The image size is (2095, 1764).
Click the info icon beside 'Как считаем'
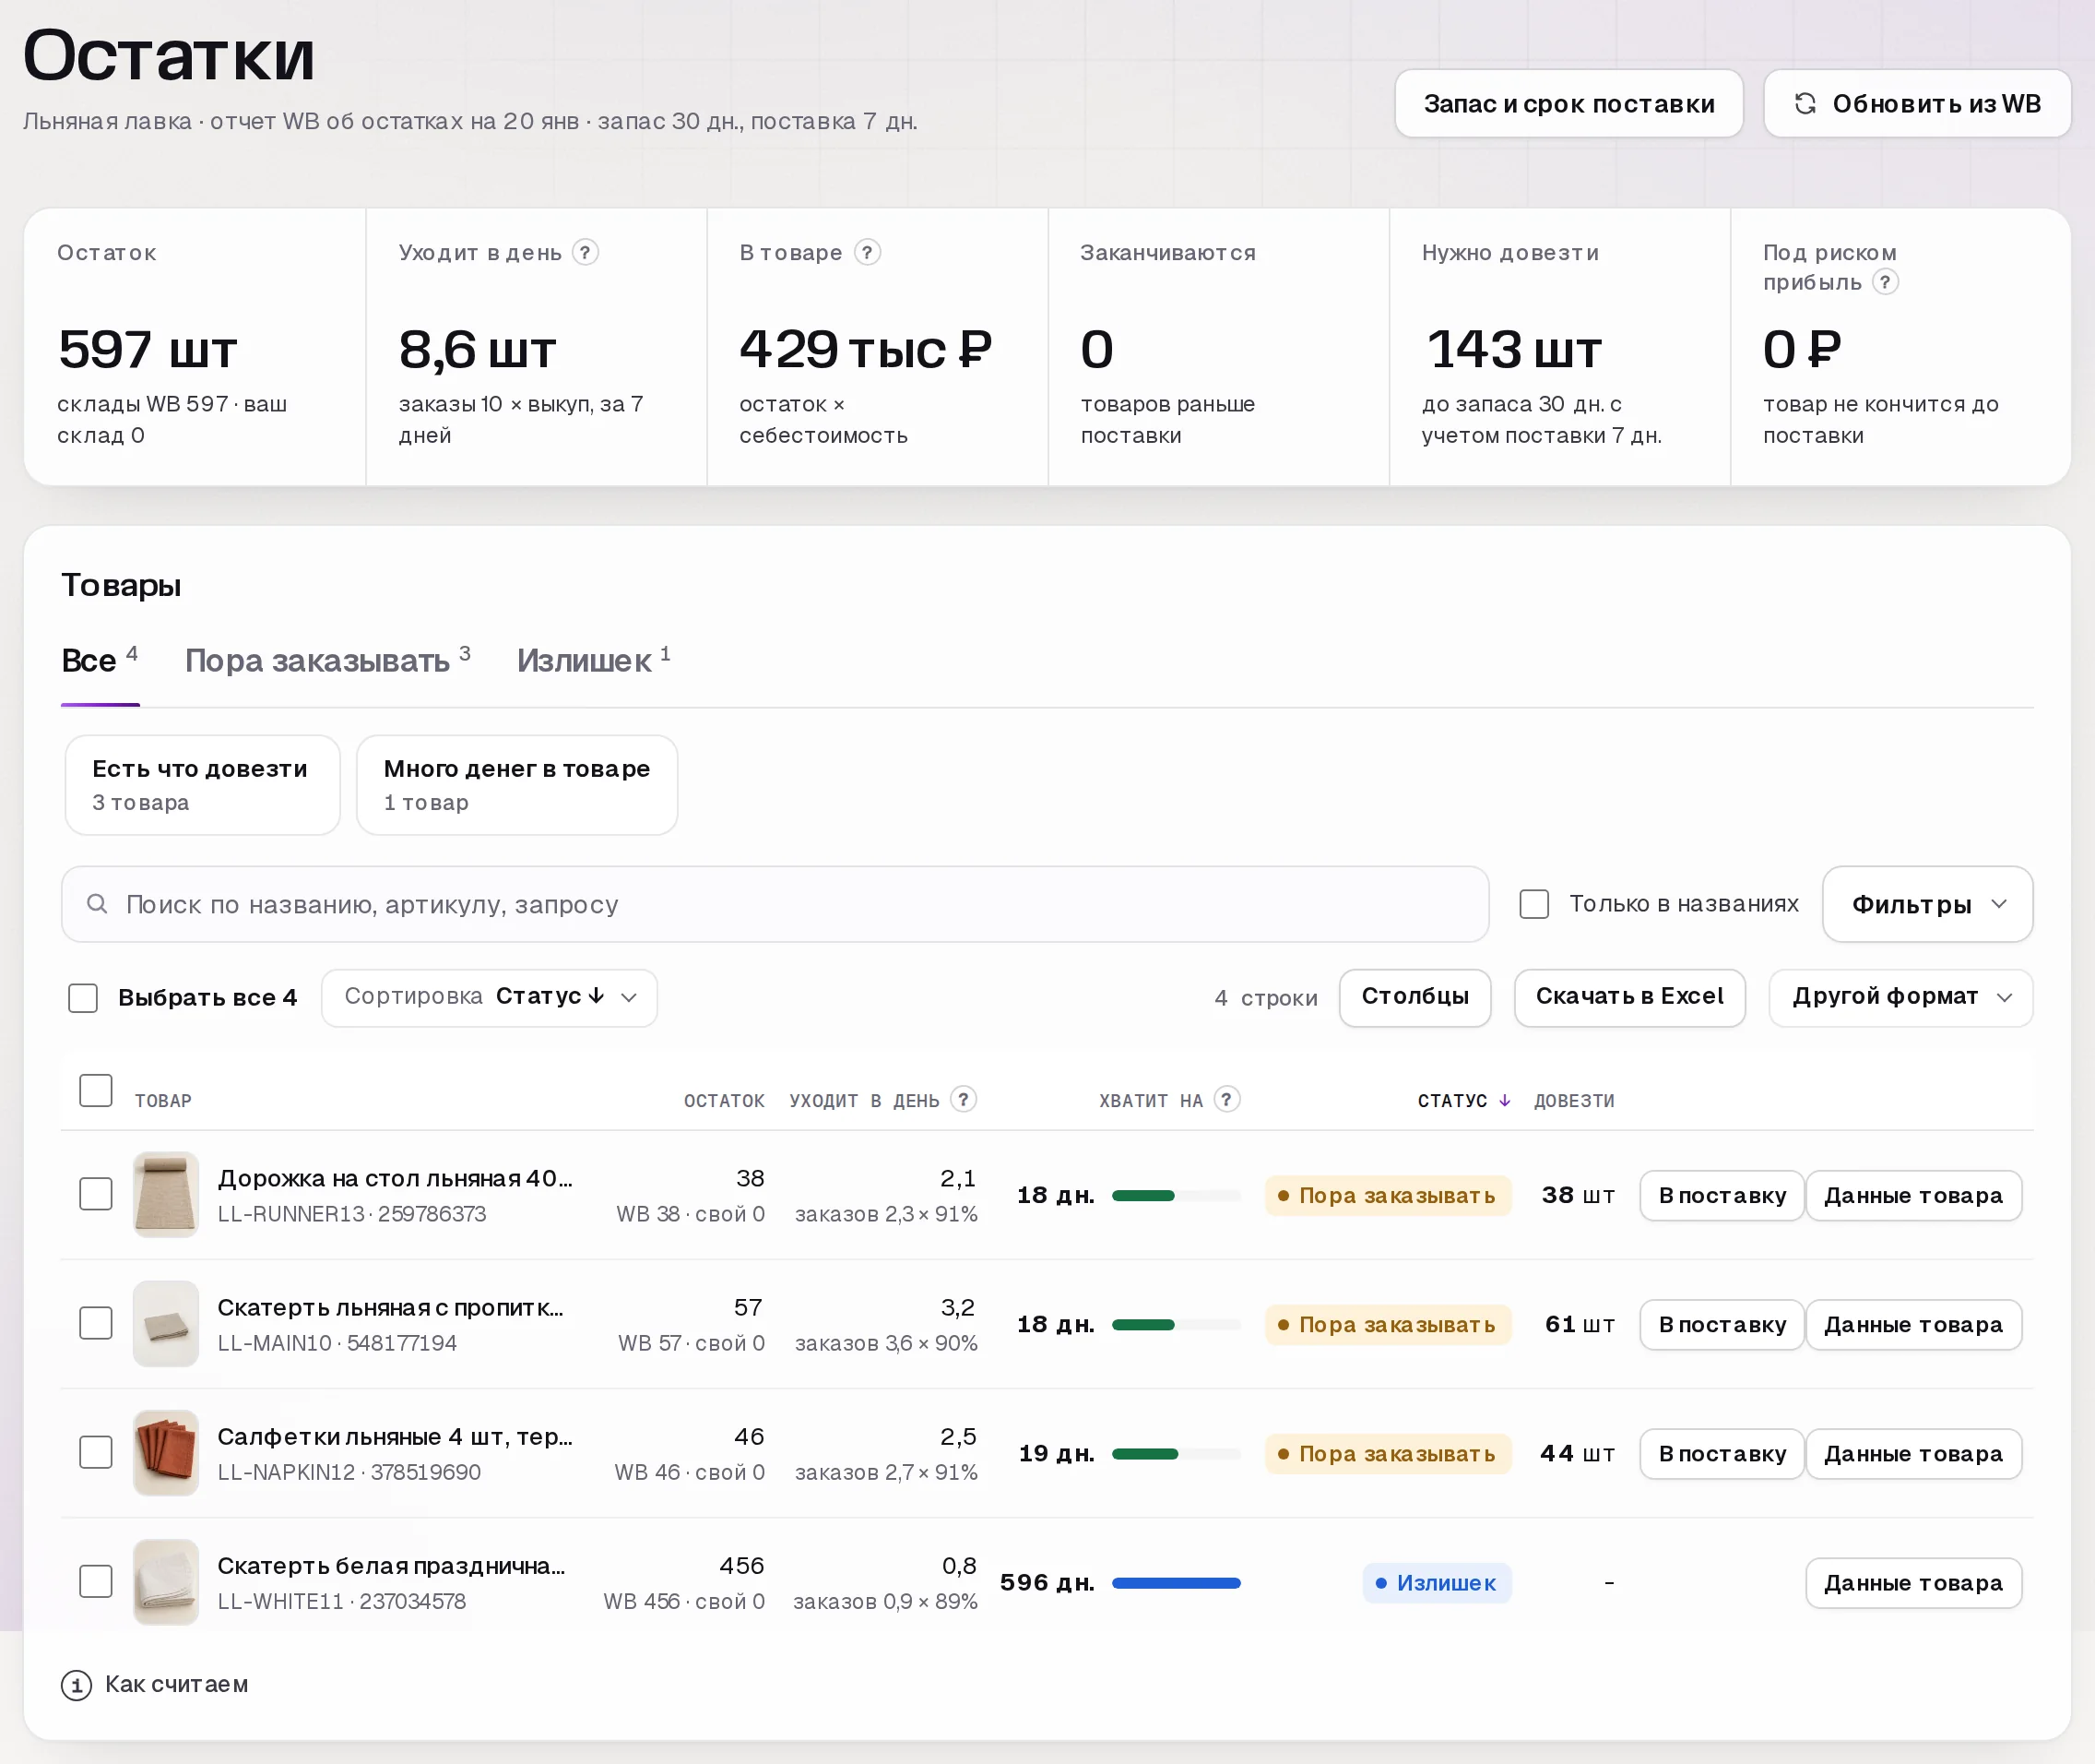click(76, 1685)
